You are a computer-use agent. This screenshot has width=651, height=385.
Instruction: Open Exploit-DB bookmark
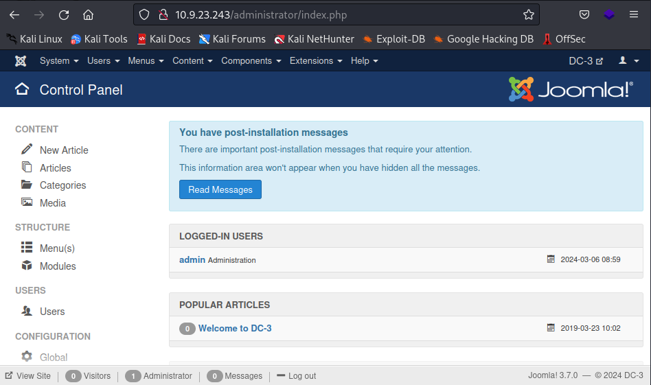(394, 39)
